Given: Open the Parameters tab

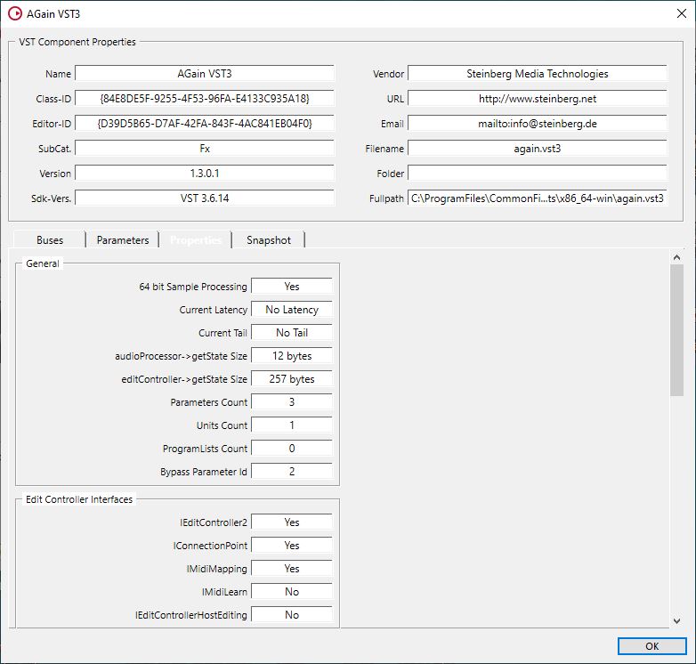Looking at the screenshot, I should pyautogui.click(x=123, y=240).
